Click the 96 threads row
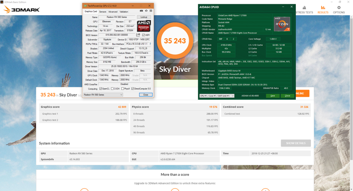The height and width of the screenshot is (191, 353). 175,132
